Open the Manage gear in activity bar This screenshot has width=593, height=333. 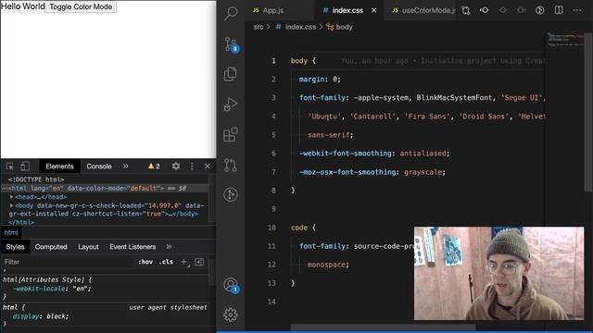click(231, 314)
